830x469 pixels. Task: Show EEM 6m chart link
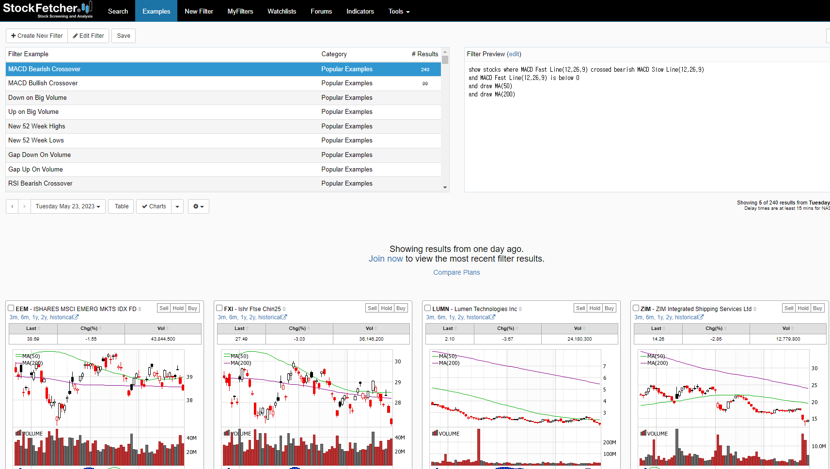pyautogui.click(x=25, y=317)
